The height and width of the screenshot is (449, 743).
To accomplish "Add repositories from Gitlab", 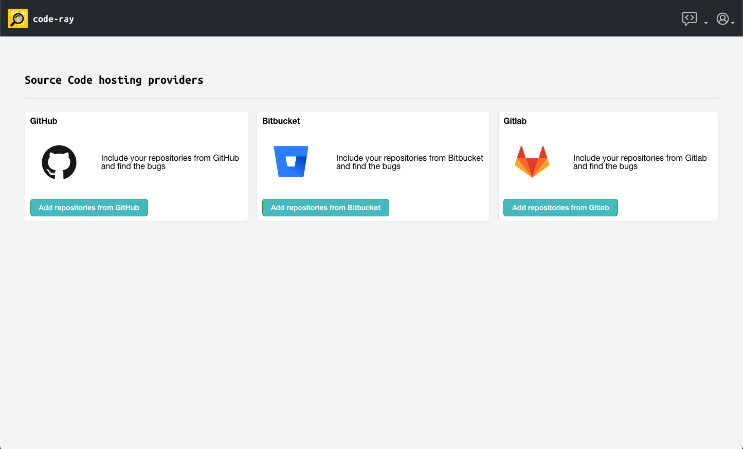I will [560, 208].
